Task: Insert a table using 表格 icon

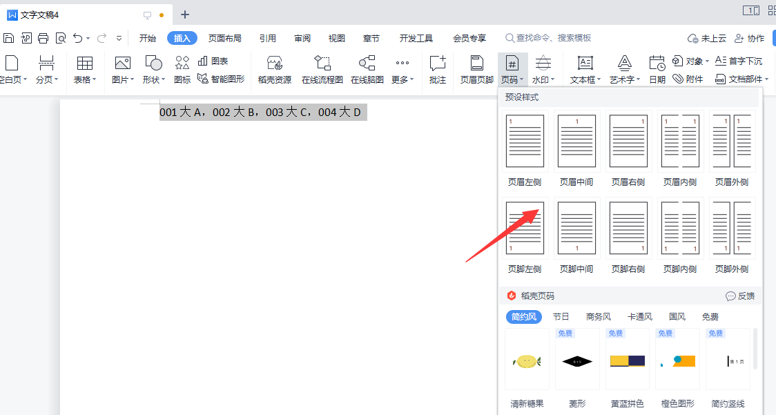Action: 85,70
